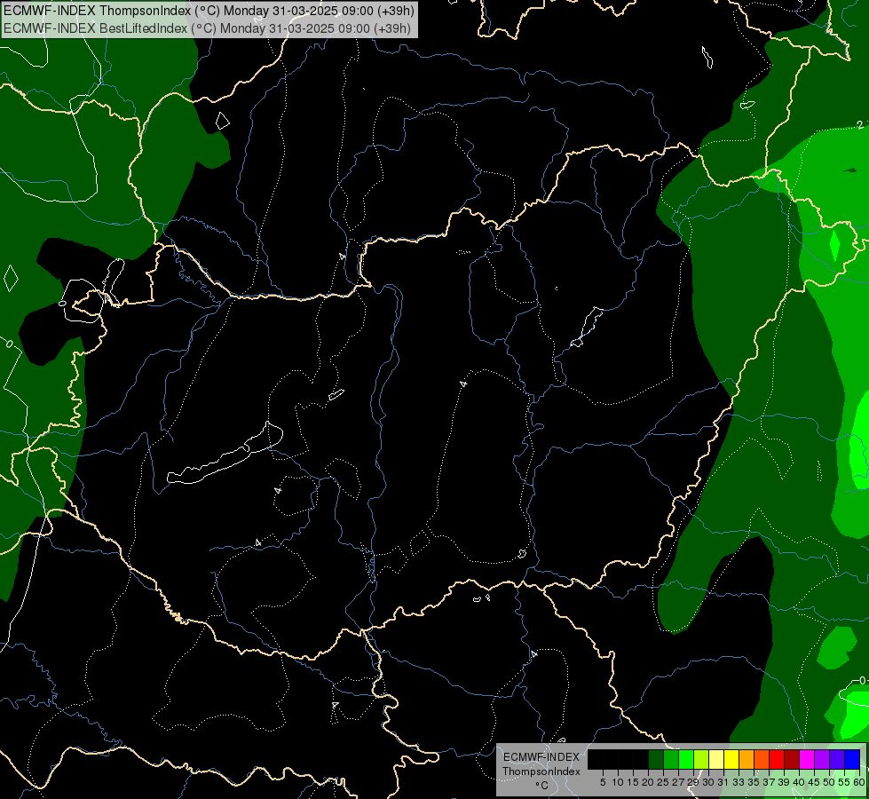The width and height of the screenshot is (869, 799).
Task: Click the legend tick label 5
Action: point(603,782)
